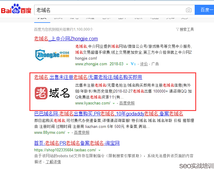Click 百度快照 under the liyaochao.com result
Image resolution: width=214 pixels, height=170 pixels.
127,103
